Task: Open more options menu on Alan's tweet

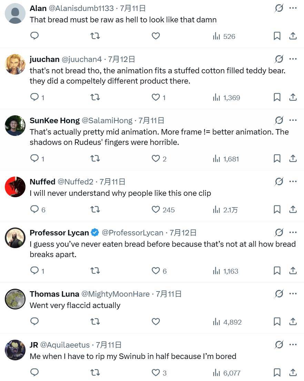Action: point(293,8)
